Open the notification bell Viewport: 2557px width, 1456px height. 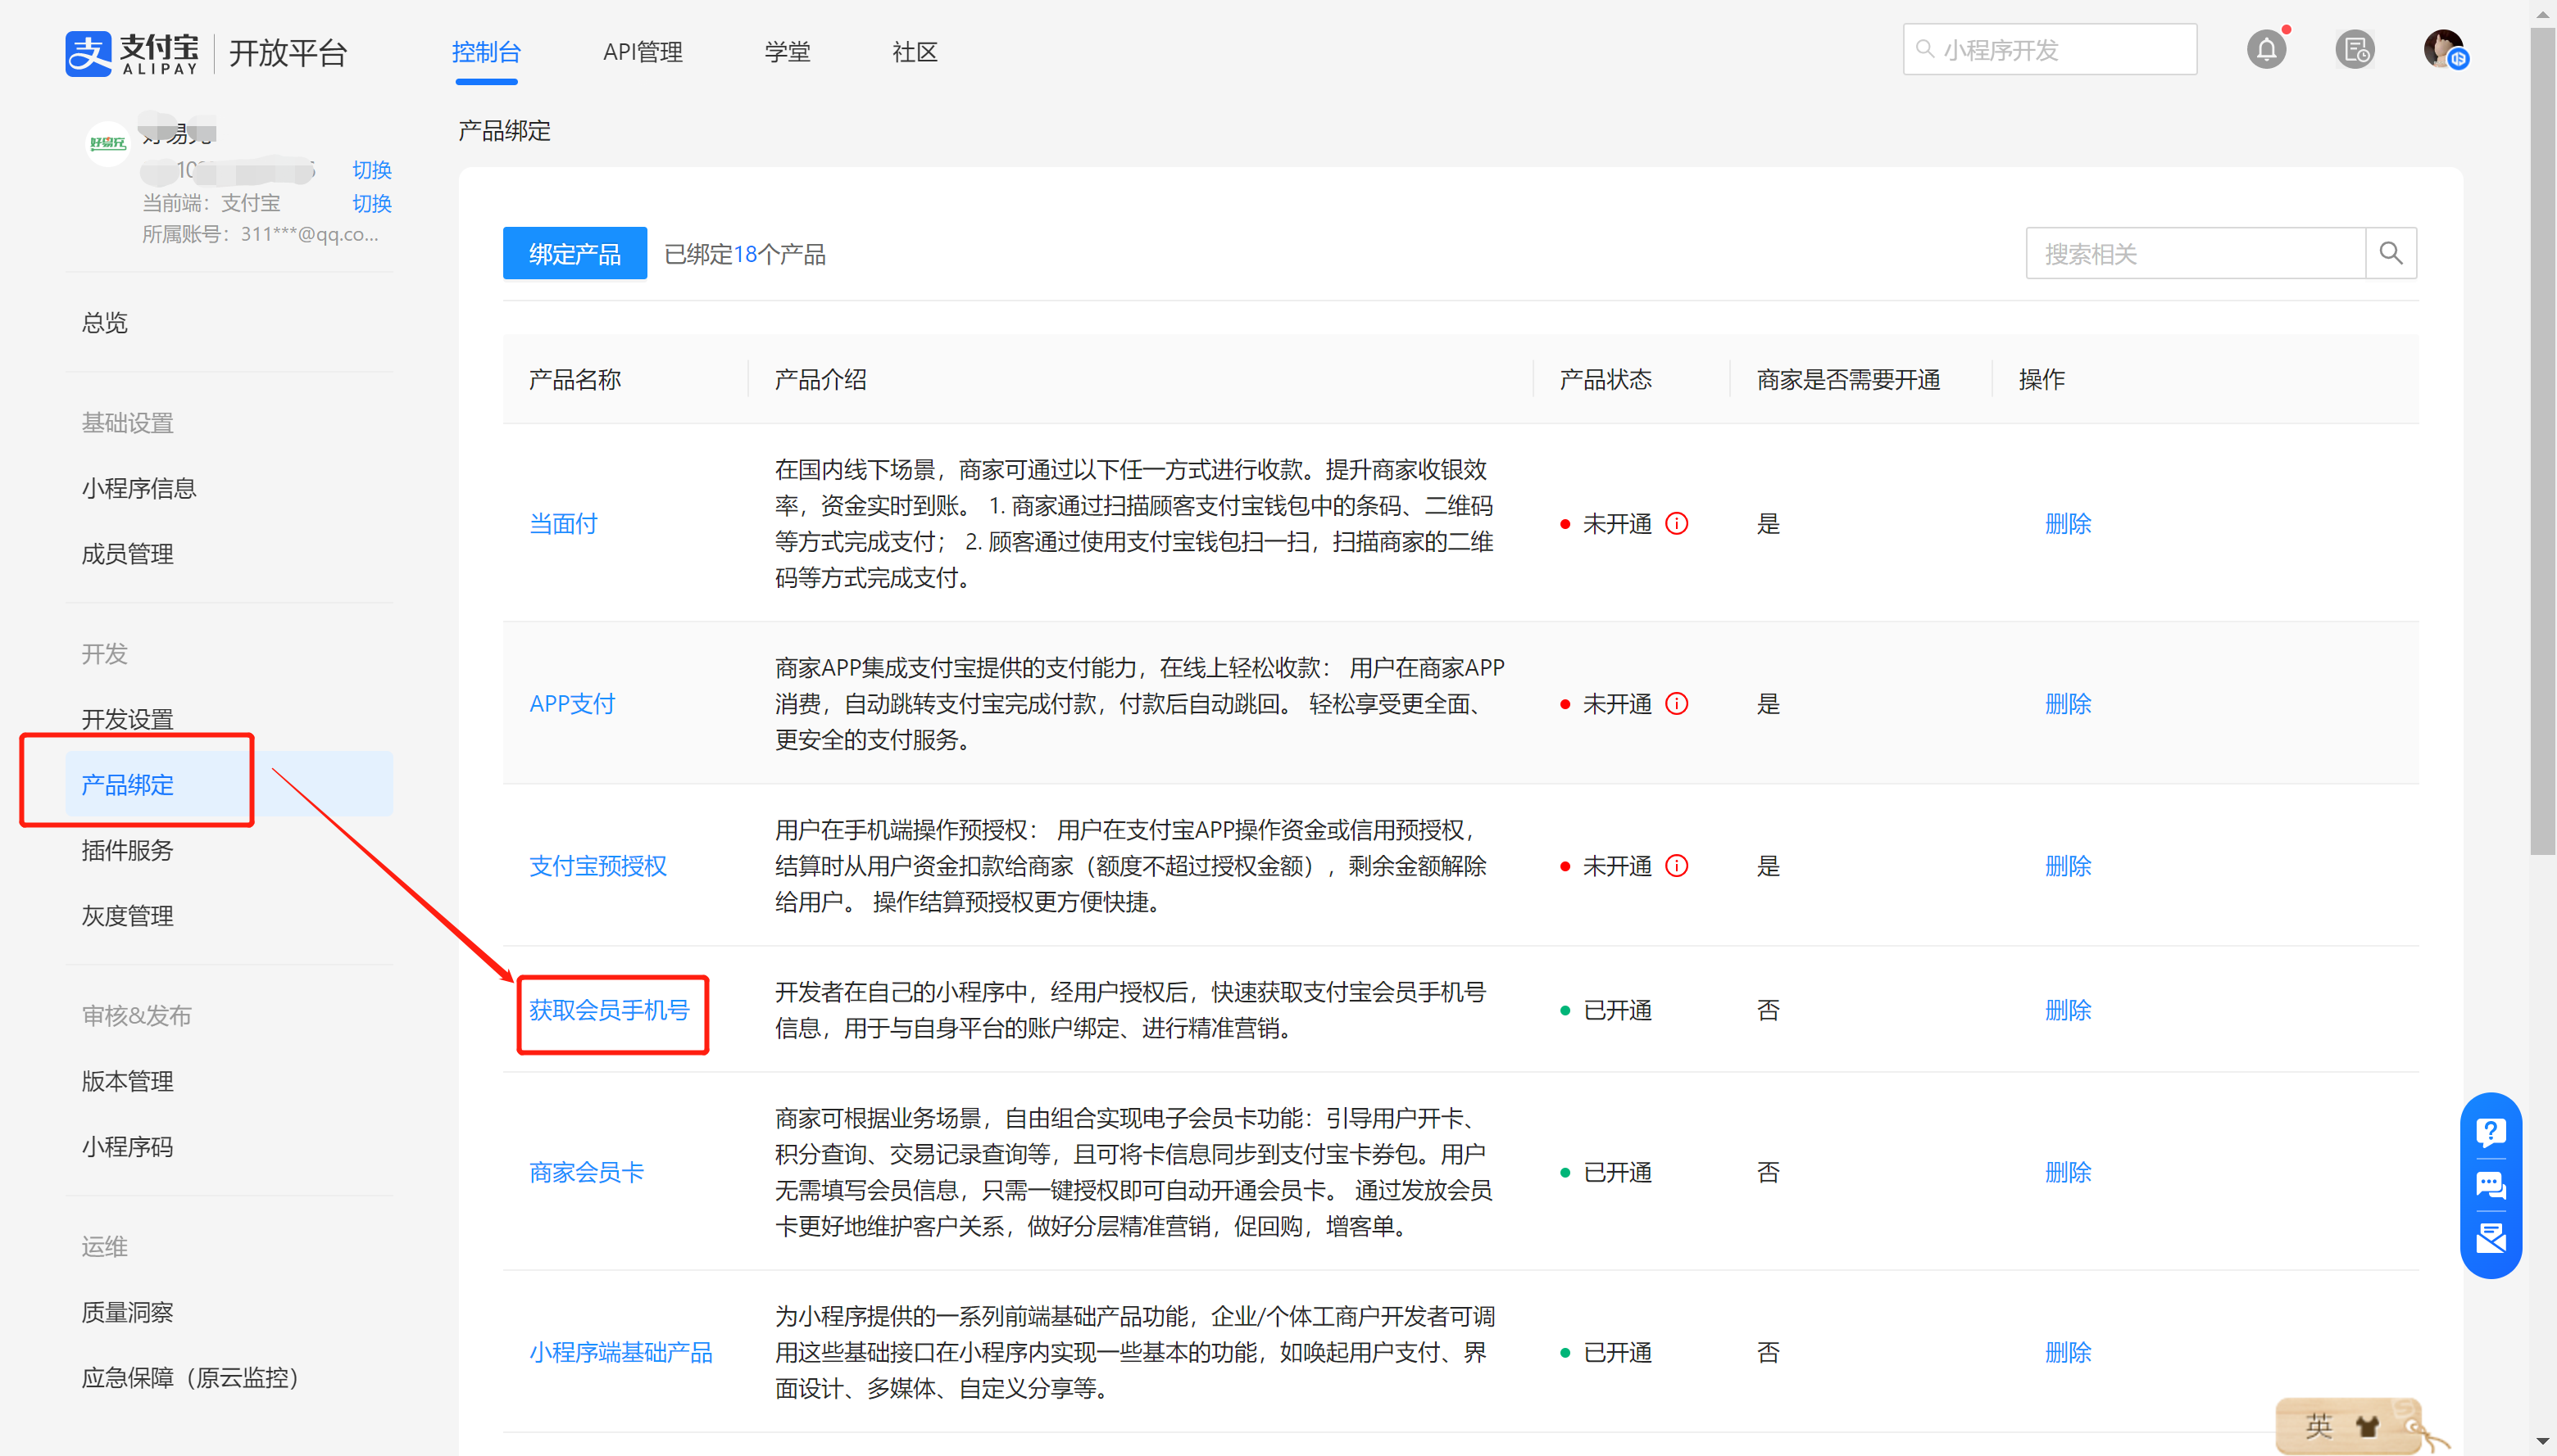coord(2267,50)
